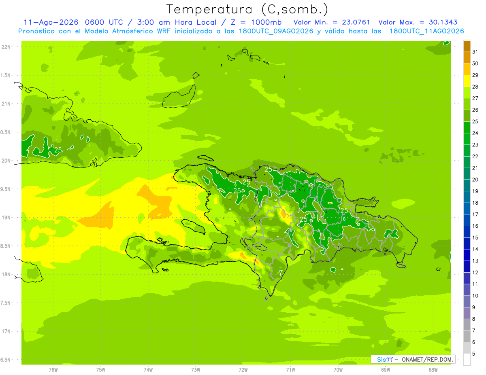Click the colorbar label '5'
Viewport: 486px width, 375px height.
click(474, 354)
